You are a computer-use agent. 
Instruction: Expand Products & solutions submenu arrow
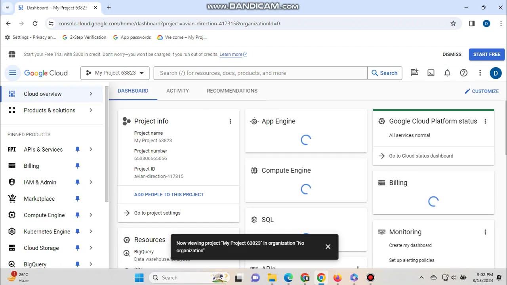91,110
